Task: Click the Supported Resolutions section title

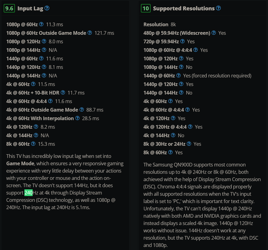Action: (184, 8)
